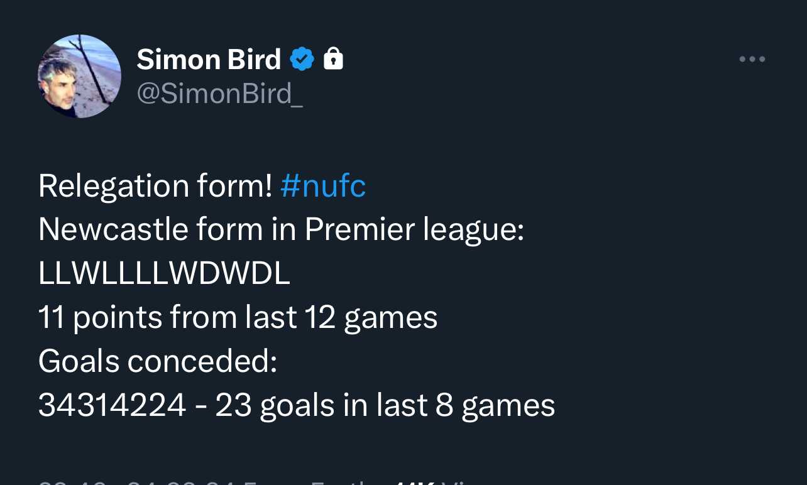Viewport: 807px width, 485px height.
Task: Click the LLWLLLLWDWDL form string
Action: pos(164,274)
